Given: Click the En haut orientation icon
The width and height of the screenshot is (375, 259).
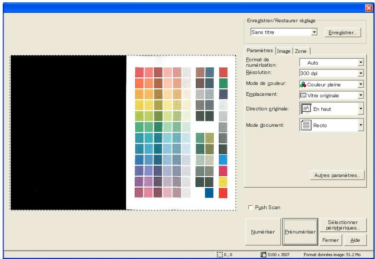Looking at the screenshot, I should tap(306, 109).
